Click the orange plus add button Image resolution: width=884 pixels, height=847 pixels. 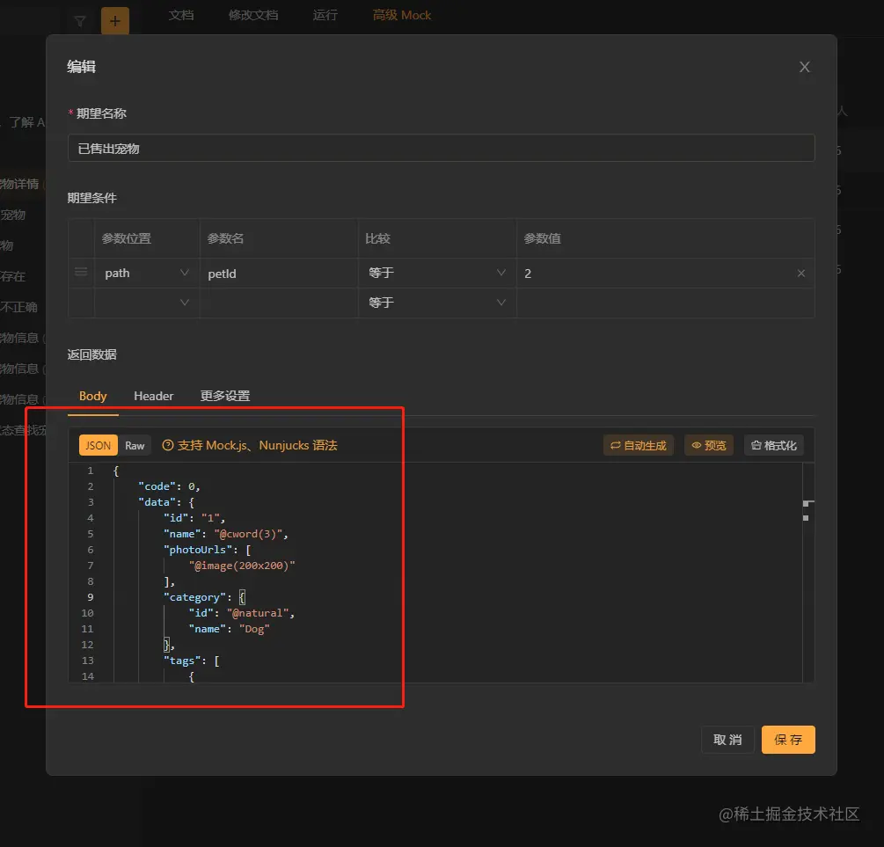click(x=114, y=20)
